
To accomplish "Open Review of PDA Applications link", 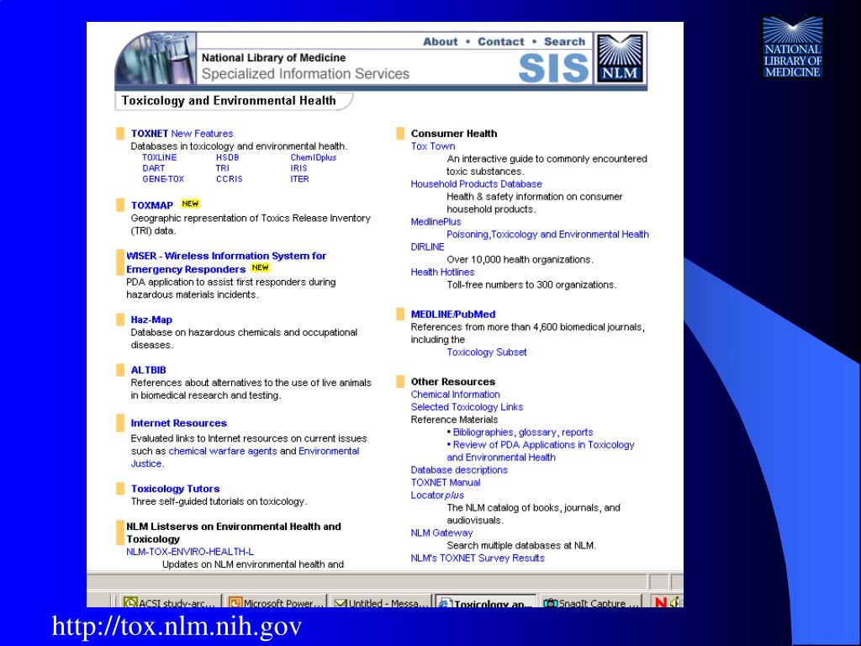I will (541, 451).
